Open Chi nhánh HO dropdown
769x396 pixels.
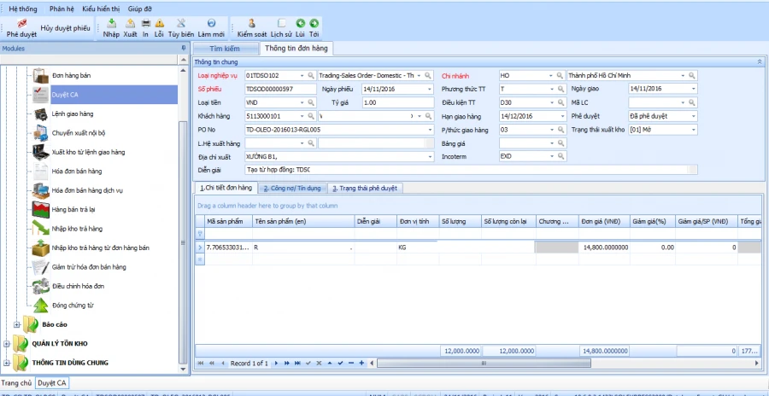[552, 75]
